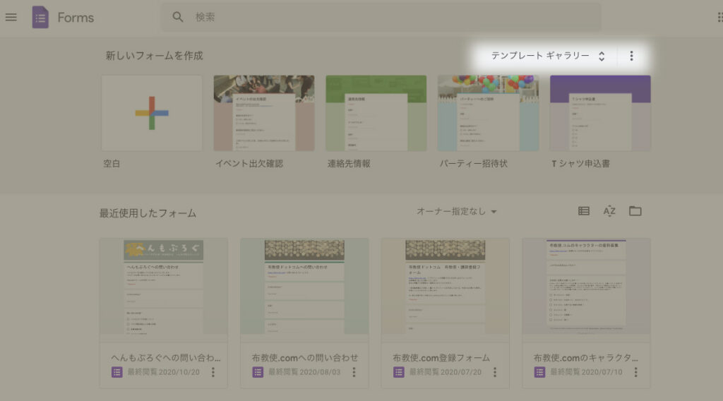Image resolution: width=723 pixels, height=401 pixels.
Task: Open AZ sort options
Action: point(609,211)
